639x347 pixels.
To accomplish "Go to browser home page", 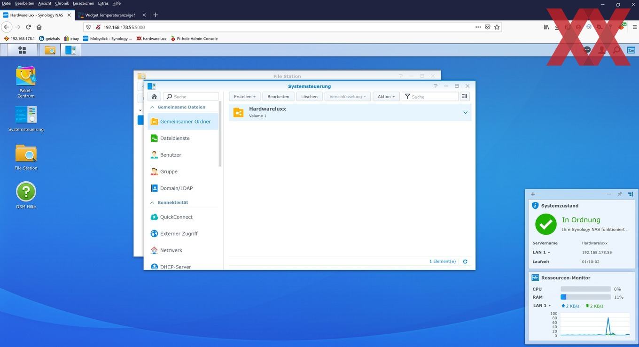I will click(x=39, y=27).
